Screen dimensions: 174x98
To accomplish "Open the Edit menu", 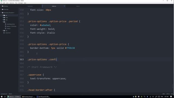I will (x=4, y=3).
